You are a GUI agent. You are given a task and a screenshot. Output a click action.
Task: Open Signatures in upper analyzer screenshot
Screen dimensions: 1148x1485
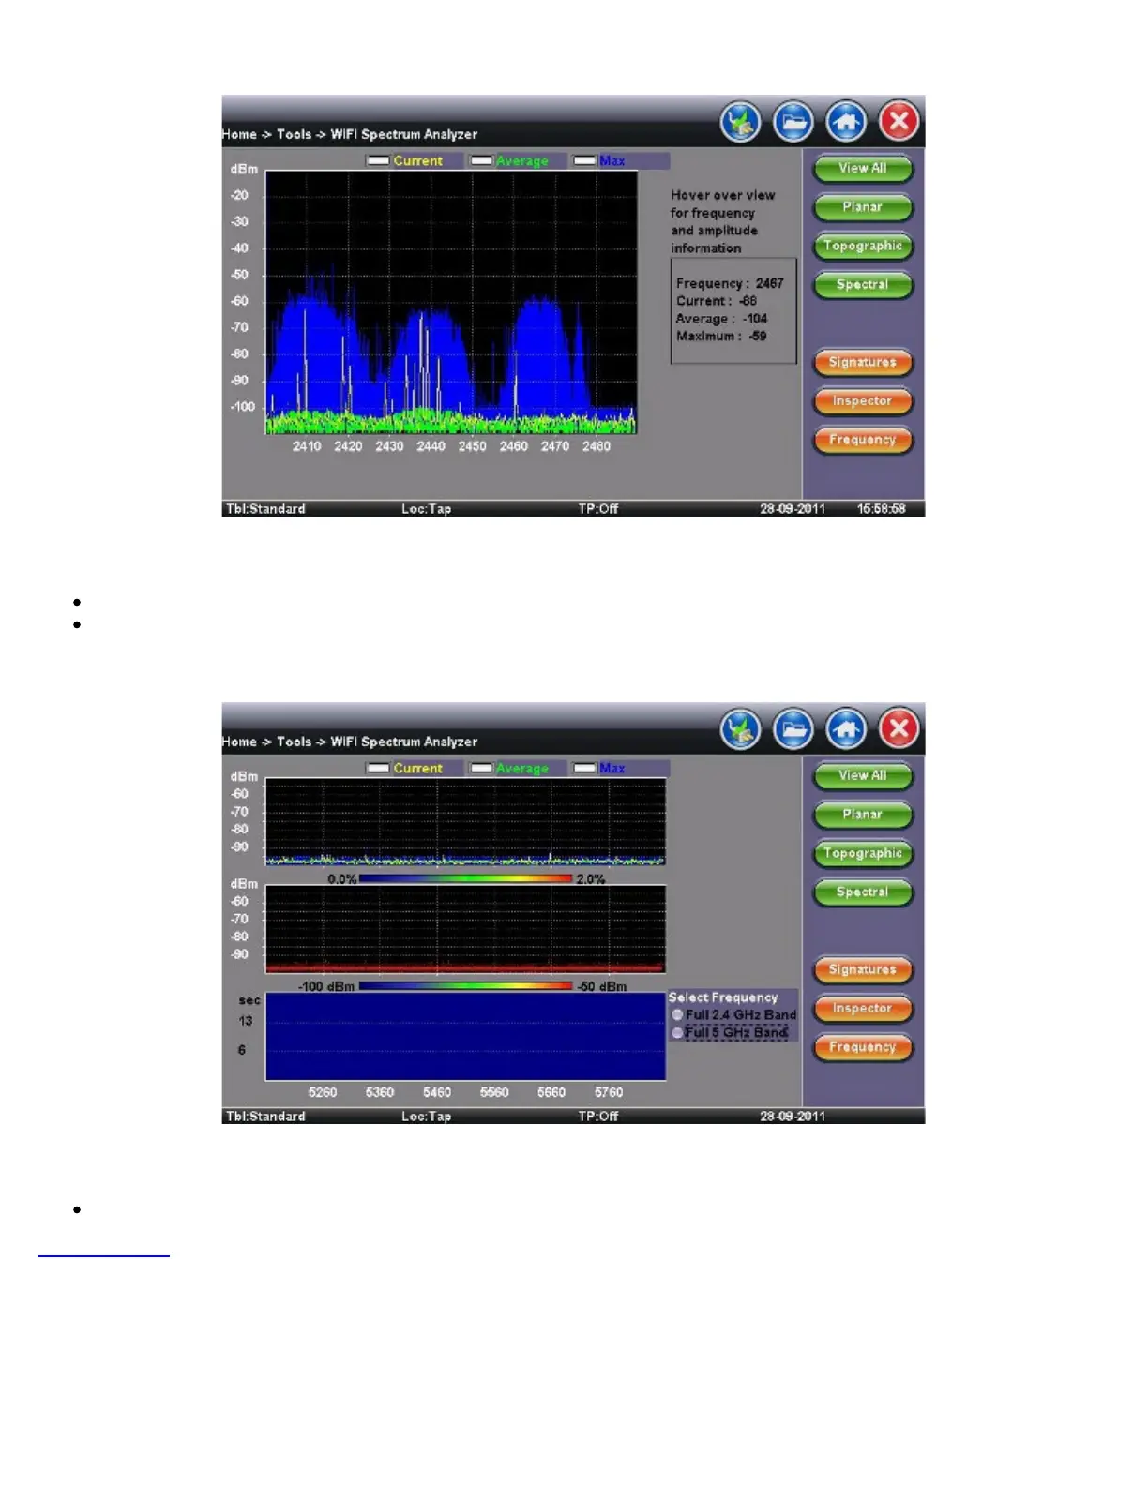862,363
